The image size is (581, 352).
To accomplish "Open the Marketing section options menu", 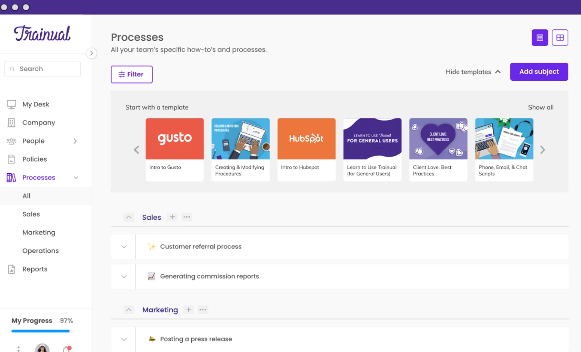I will point(203,309).
